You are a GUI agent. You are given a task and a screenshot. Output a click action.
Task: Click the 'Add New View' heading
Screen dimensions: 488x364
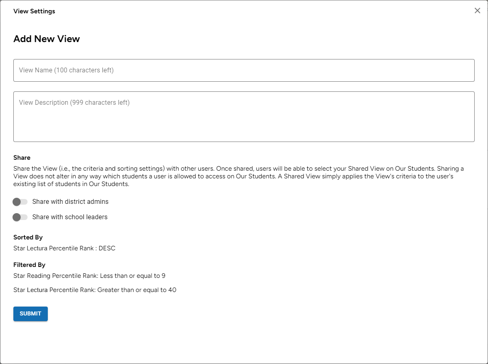coord(47,39)
